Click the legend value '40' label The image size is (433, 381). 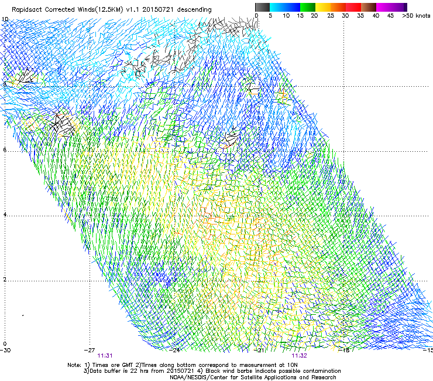click(376, 16)
